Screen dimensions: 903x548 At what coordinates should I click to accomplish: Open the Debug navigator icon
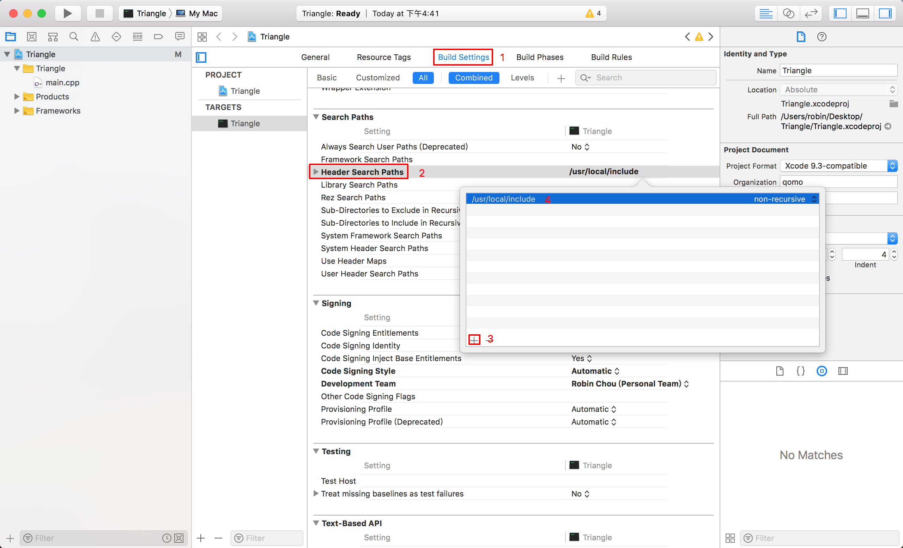pos(138,36)
